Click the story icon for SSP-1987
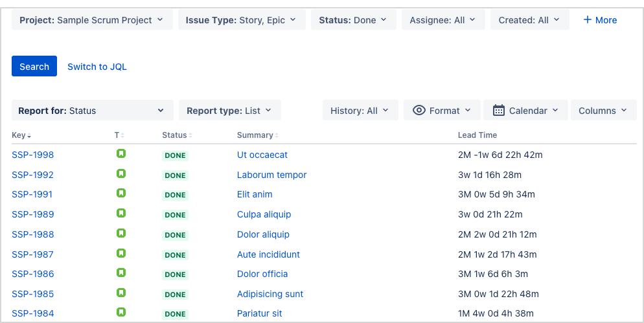This screenshot has height=323, width=644. coord(121,253)
